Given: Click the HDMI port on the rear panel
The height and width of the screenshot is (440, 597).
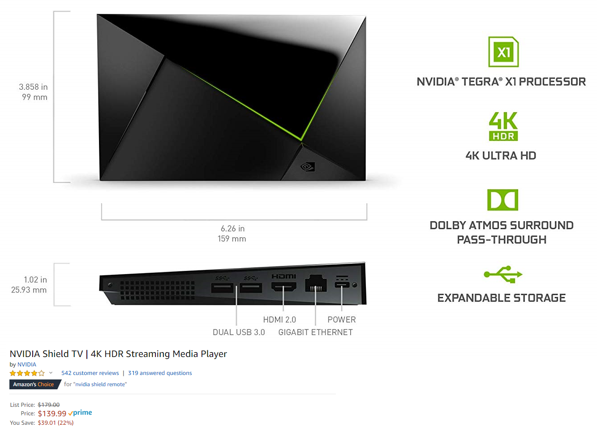Looking at the screenshot, I should coord(283,287).
